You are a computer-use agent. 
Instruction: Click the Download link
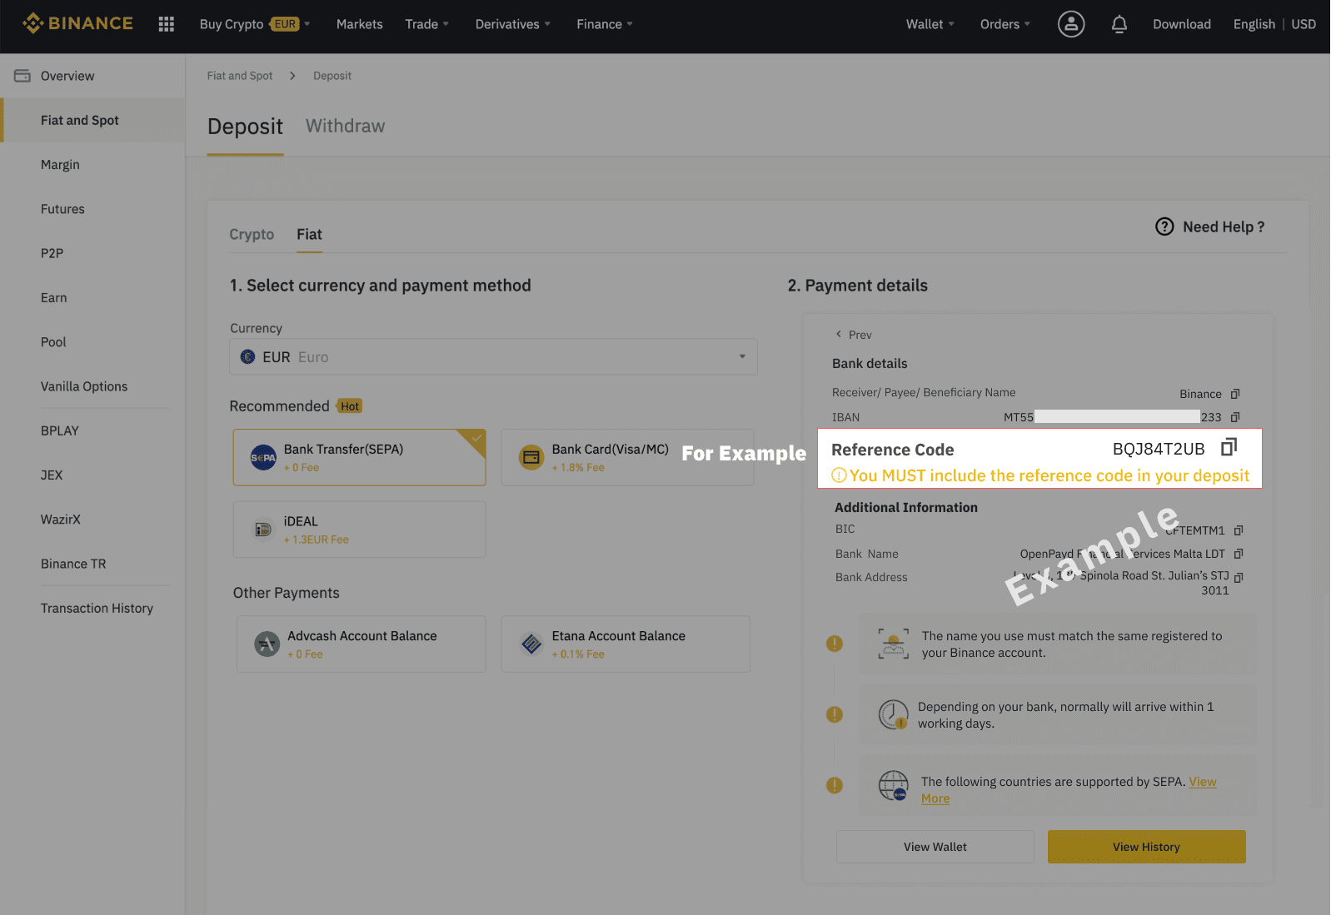click(x=1182, y=24)
